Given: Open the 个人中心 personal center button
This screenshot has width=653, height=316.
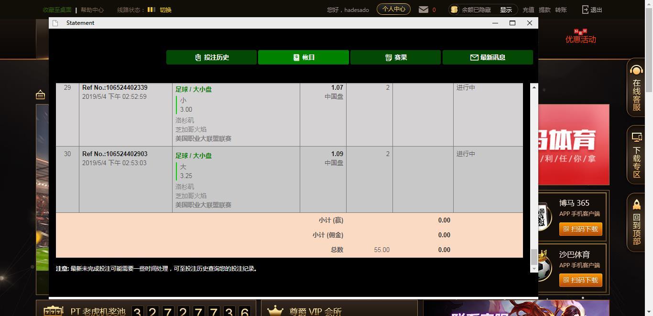Looking at the screenshot, I should 393,9.
